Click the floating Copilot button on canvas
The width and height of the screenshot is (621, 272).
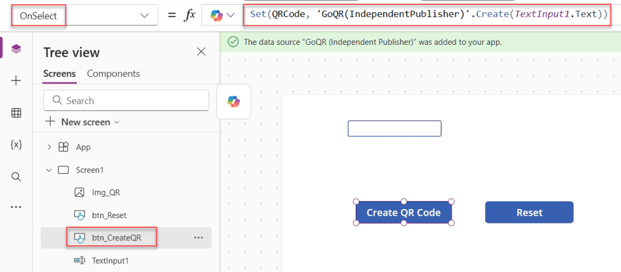[x=233, y=101]
